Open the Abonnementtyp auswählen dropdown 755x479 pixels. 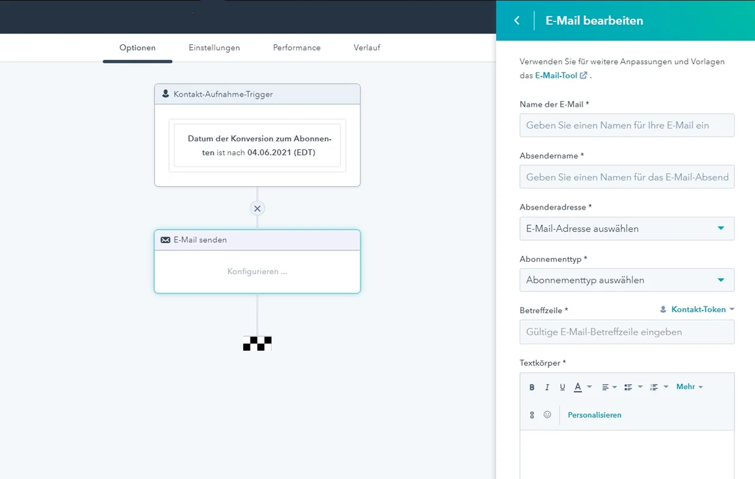coord(627,280)
